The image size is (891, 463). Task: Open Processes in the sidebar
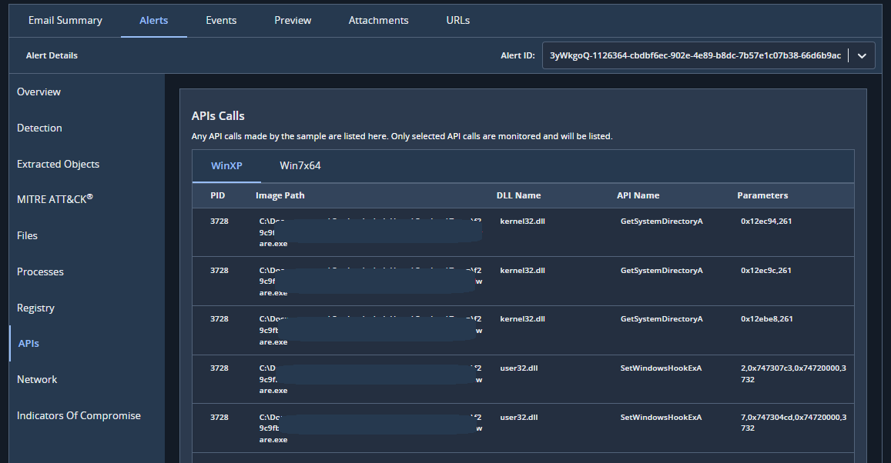pyautogui.click(x=40, y=271)
